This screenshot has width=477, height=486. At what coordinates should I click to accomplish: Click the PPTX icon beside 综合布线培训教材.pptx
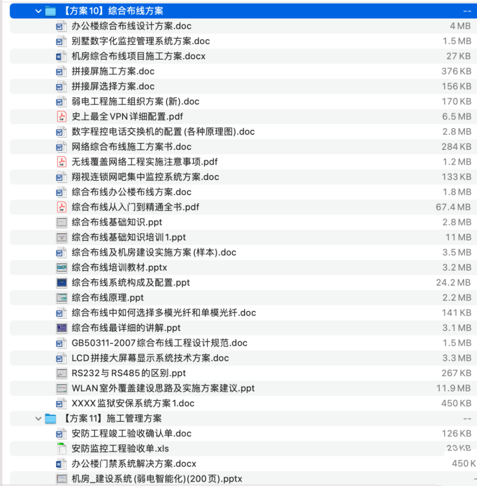(61, 267)
